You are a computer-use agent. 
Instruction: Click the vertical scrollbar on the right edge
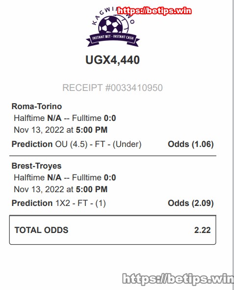tap(233, 145)
